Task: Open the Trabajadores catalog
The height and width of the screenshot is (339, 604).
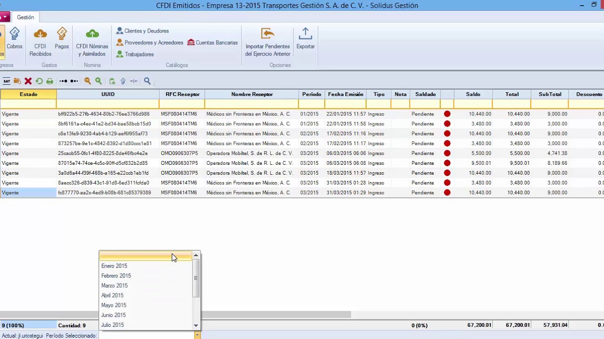Action: click(x=135, y=55)
